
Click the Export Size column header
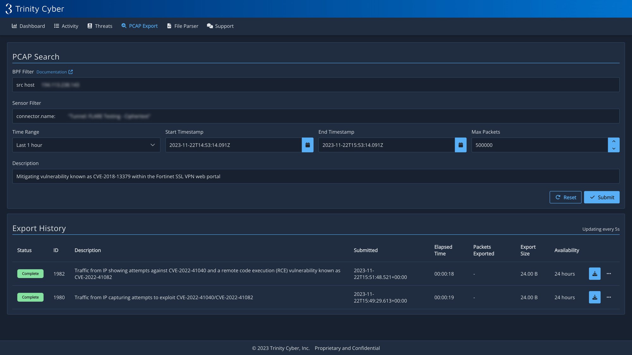tap(528, 250)
